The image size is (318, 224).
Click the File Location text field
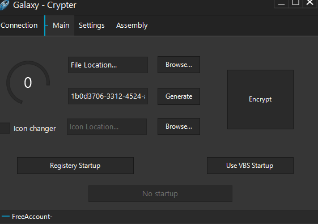[x=108, y=65]
